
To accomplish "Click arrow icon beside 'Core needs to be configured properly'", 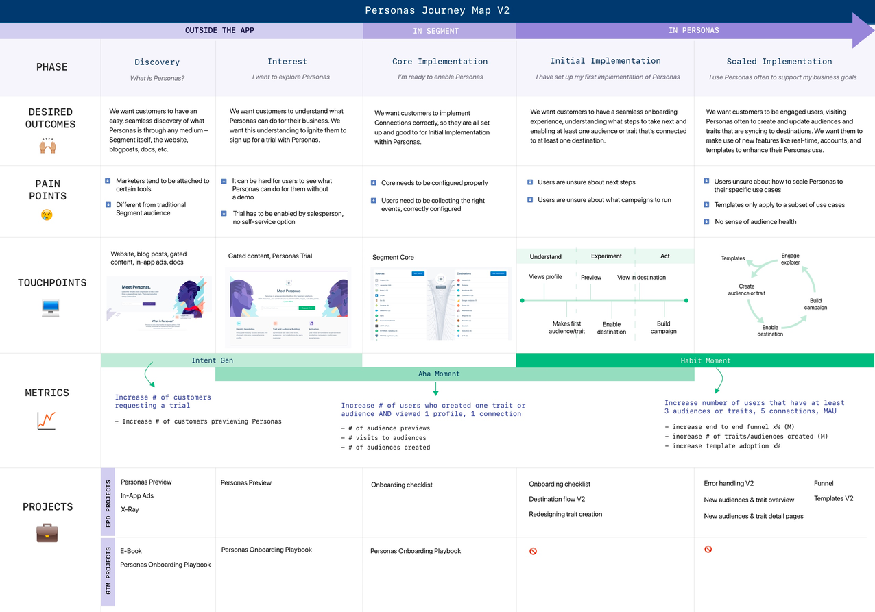I will pos(374,183).
